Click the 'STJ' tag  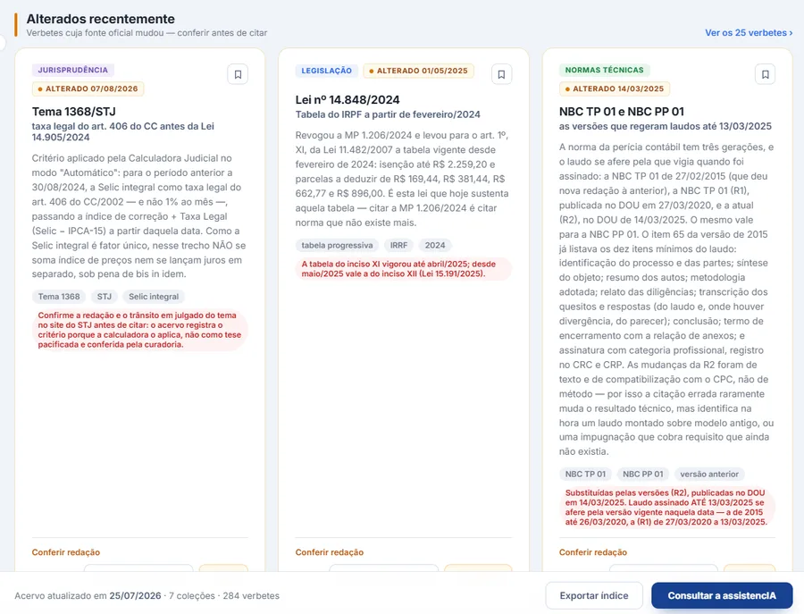pyautogui.click(x=105, y=297)
